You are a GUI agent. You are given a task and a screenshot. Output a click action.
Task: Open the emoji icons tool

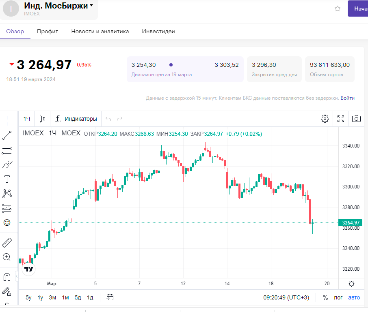coord(7,222)
